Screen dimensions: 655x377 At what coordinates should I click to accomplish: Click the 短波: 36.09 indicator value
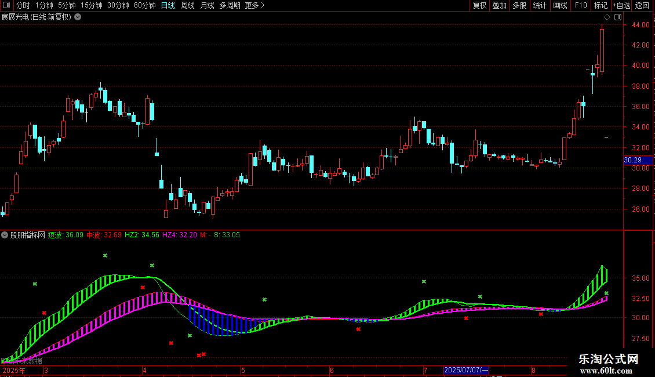(x=65, y=235)
